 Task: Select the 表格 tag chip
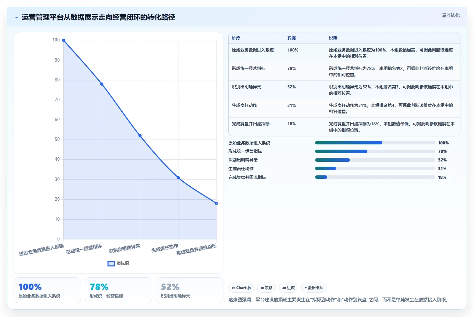pyautogui.click(x=267, y=288)
